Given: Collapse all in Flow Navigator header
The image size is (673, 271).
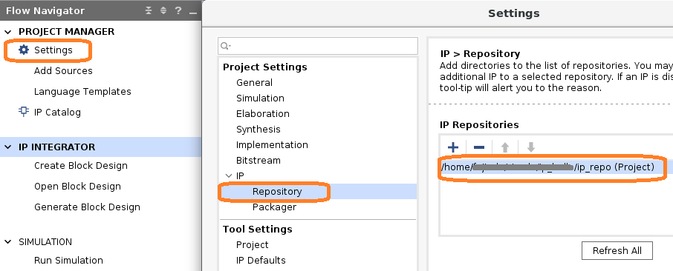Looking at the screenshot, I should click(x=149, y=10).
